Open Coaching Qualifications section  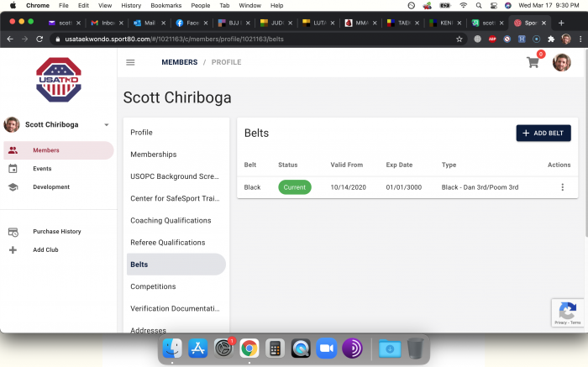[x=176, y=220]
